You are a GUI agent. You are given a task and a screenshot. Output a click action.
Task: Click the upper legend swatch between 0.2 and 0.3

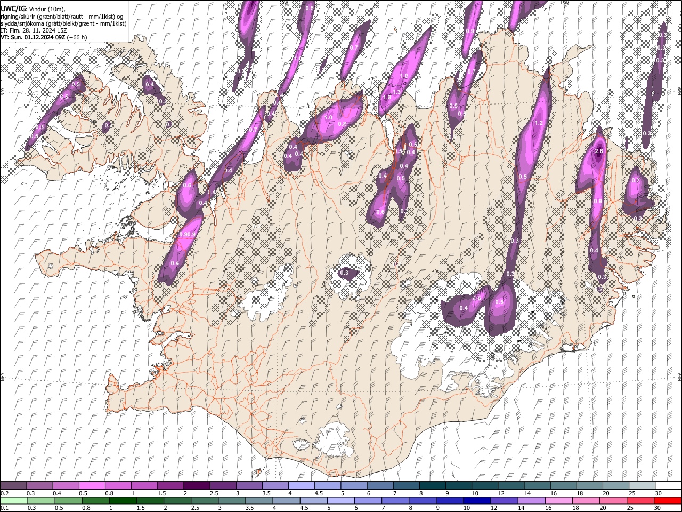tap(13, 485)
